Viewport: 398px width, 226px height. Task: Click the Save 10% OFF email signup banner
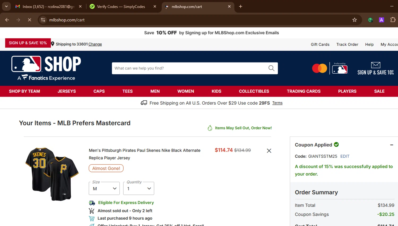211,33
